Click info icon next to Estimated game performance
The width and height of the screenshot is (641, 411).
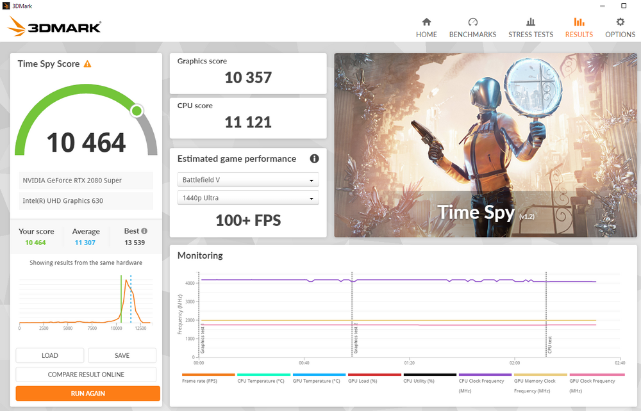point(314,159)
